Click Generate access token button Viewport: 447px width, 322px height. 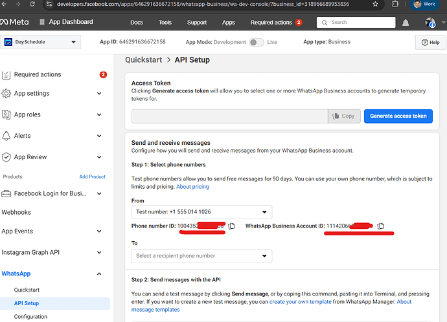point(398,116)
